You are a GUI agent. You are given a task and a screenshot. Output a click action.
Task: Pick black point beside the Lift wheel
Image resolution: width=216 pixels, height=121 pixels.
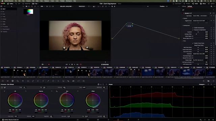4,91
